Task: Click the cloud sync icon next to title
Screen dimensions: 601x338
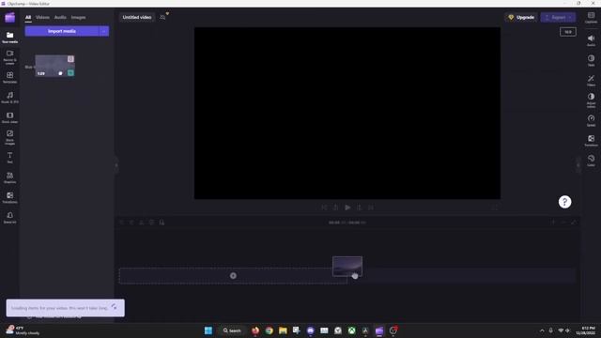Action: 162,17
